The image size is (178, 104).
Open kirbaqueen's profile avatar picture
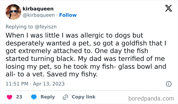pyautogui.click(x=13, y=12)
